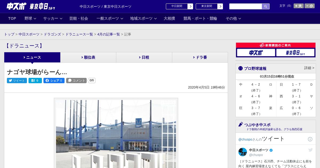Click the 中スポ subscription banner logo
The image size is (320, 168).
(x=256, y=53)
